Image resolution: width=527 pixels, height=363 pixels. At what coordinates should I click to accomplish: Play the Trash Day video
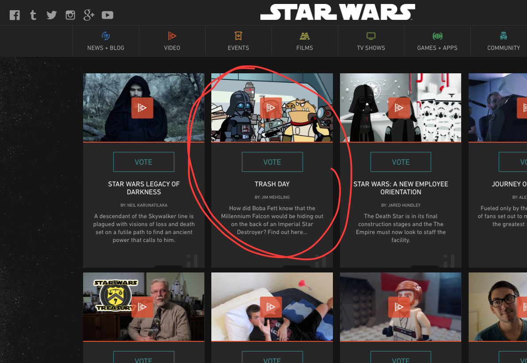271,108
